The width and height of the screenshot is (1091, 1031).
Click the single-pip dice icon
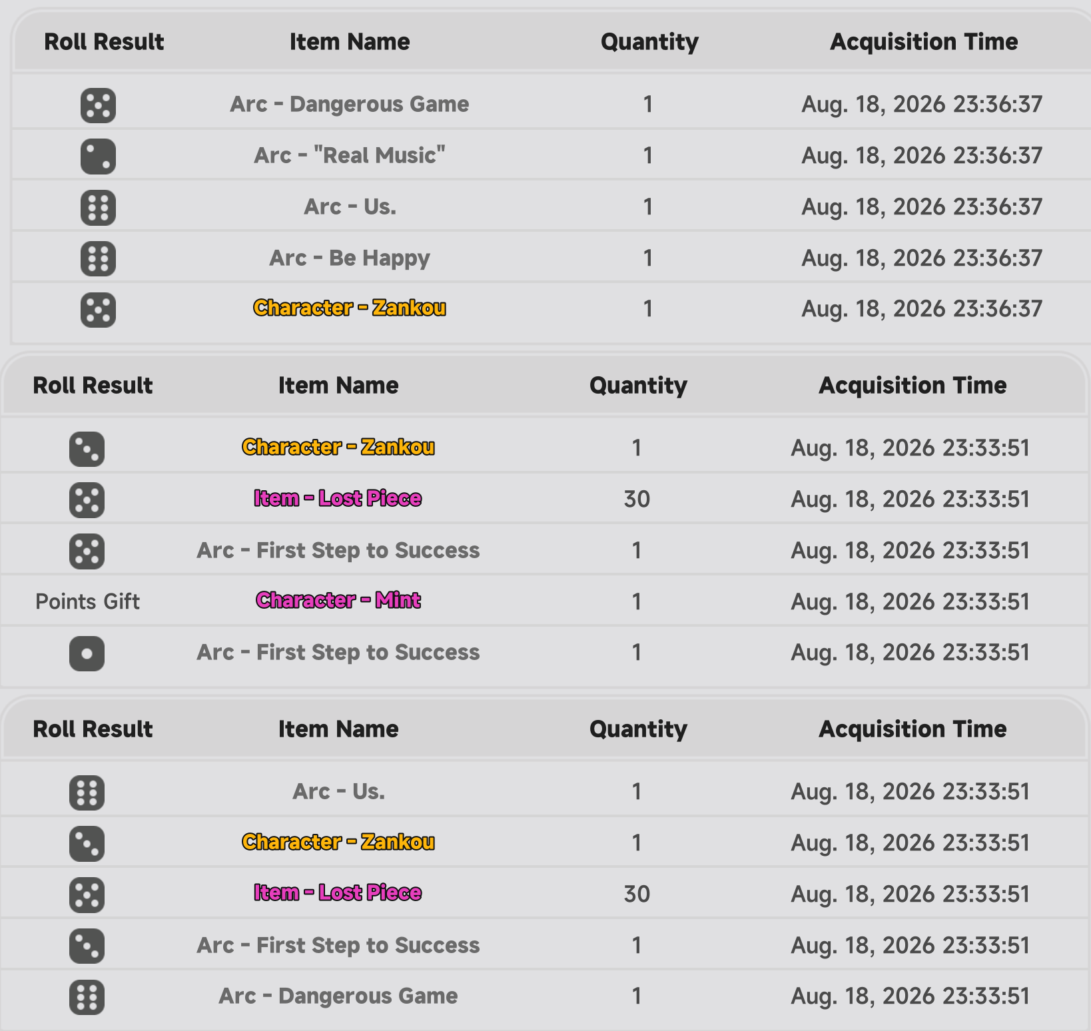point(87,653)
